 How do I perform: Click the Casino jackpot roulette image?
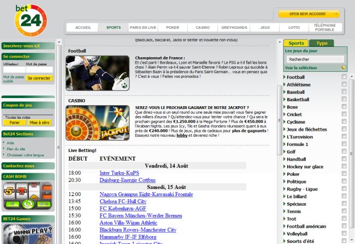tap(98, 123)
